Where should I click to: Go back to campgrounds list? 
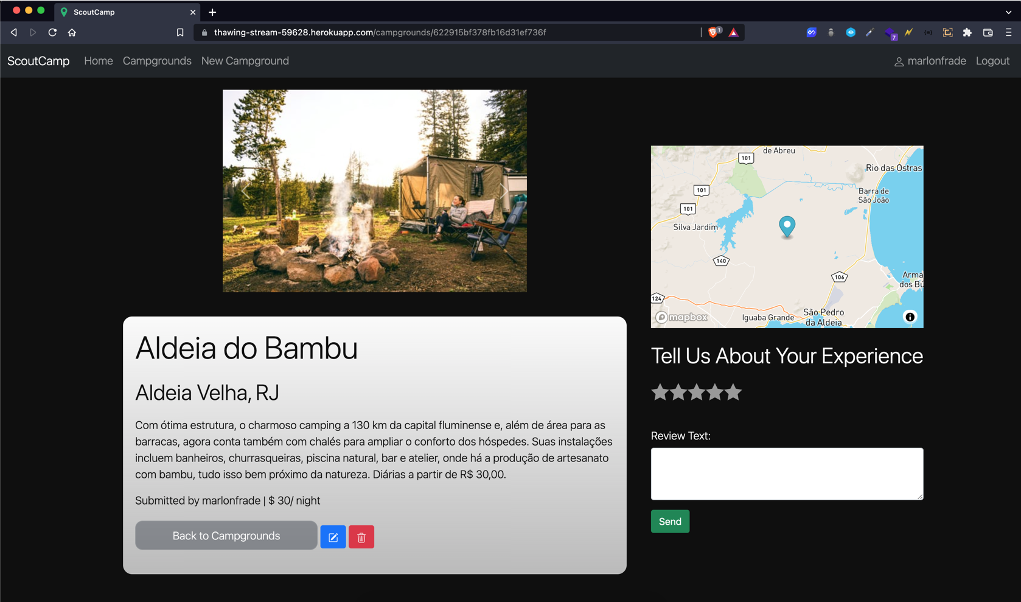tap(226, 536)
